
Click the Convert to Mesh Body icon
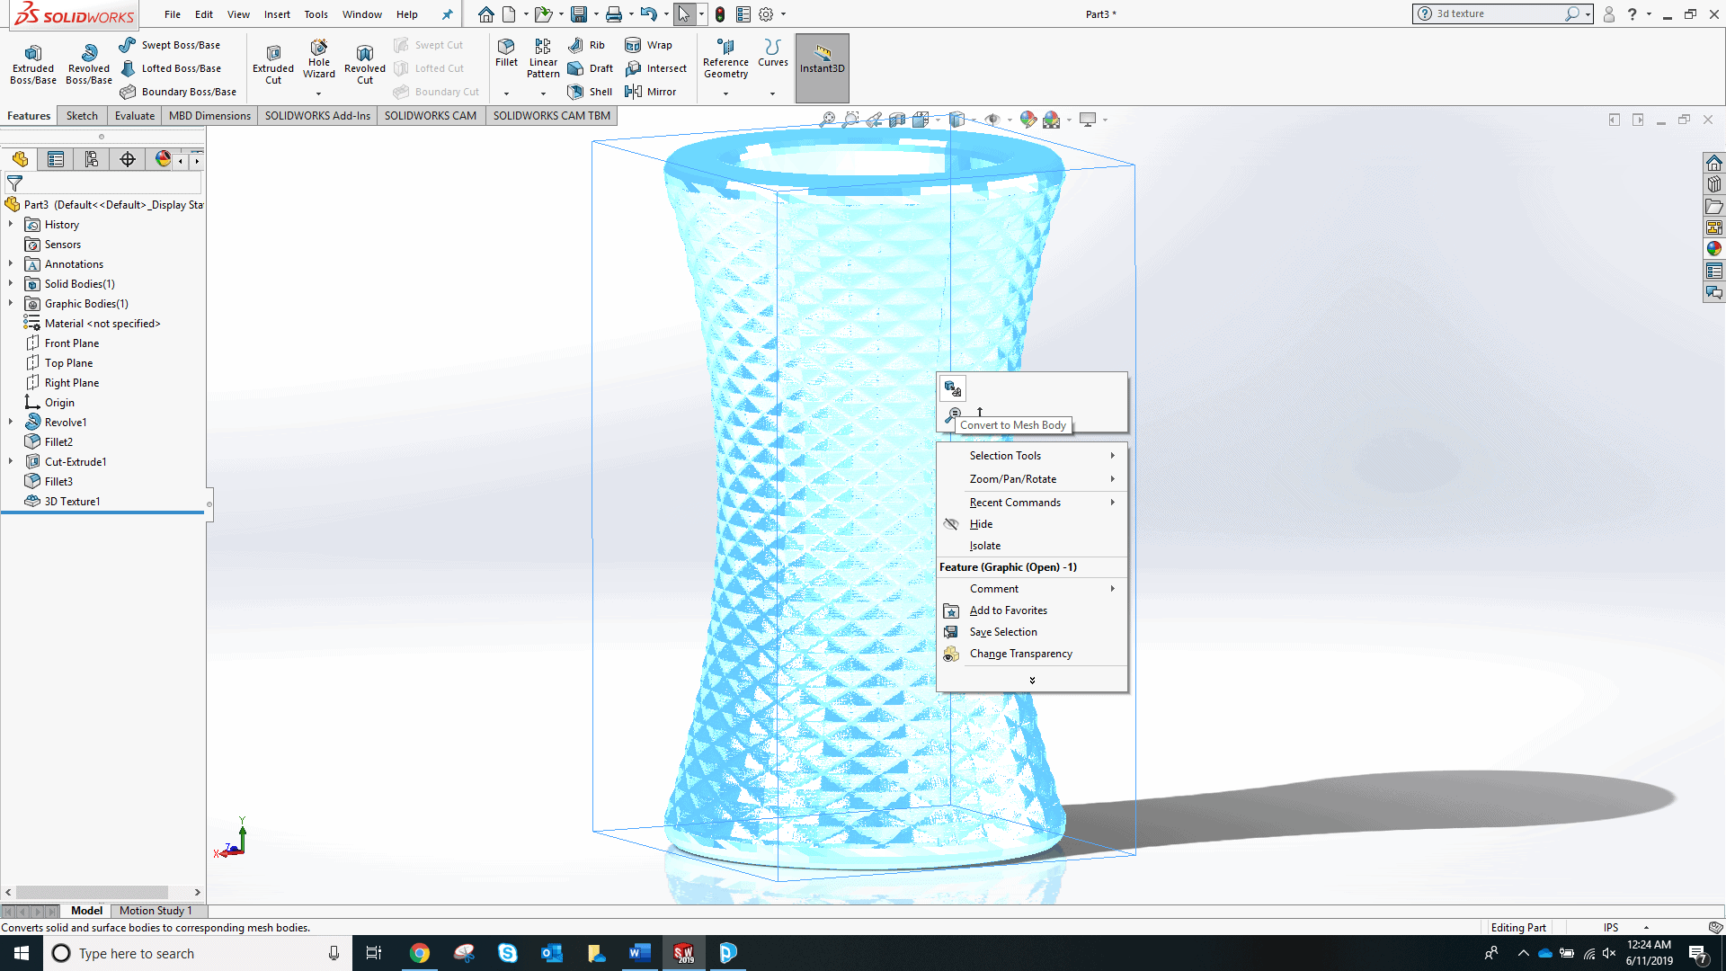point(953,388)
